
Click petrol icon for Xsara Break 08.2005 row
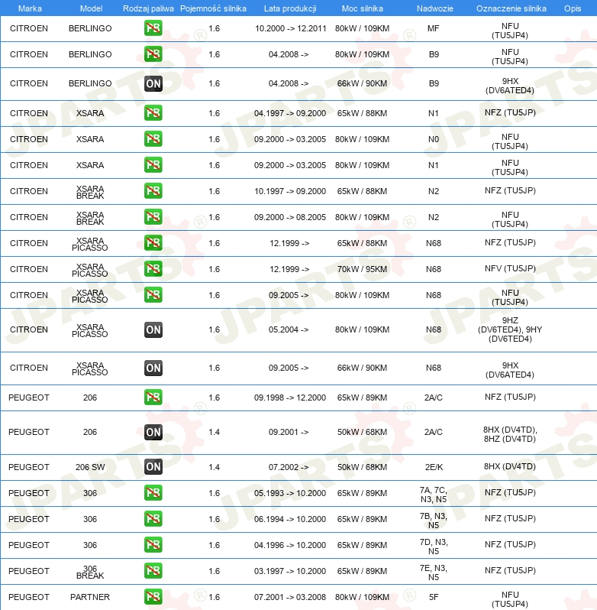[153, 216]
